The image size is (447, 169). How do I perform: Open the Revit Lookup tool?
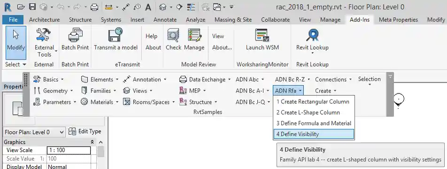tap(312, 41)
